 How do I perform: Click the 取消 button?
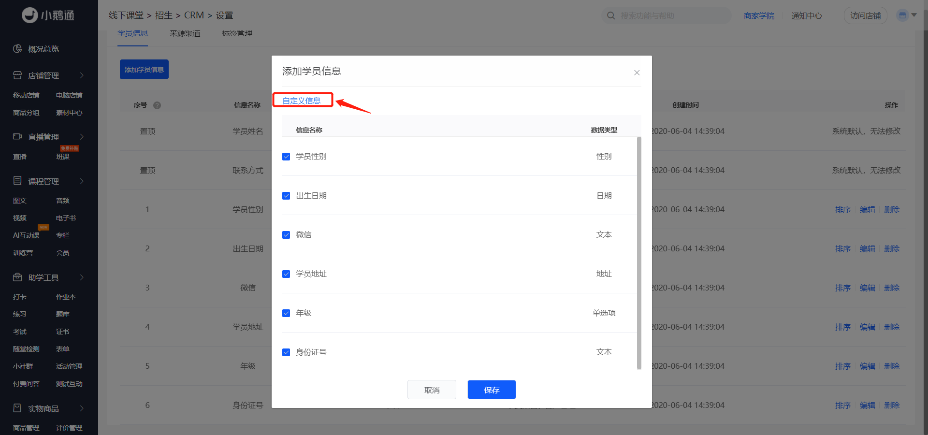[x=432, y=390]
